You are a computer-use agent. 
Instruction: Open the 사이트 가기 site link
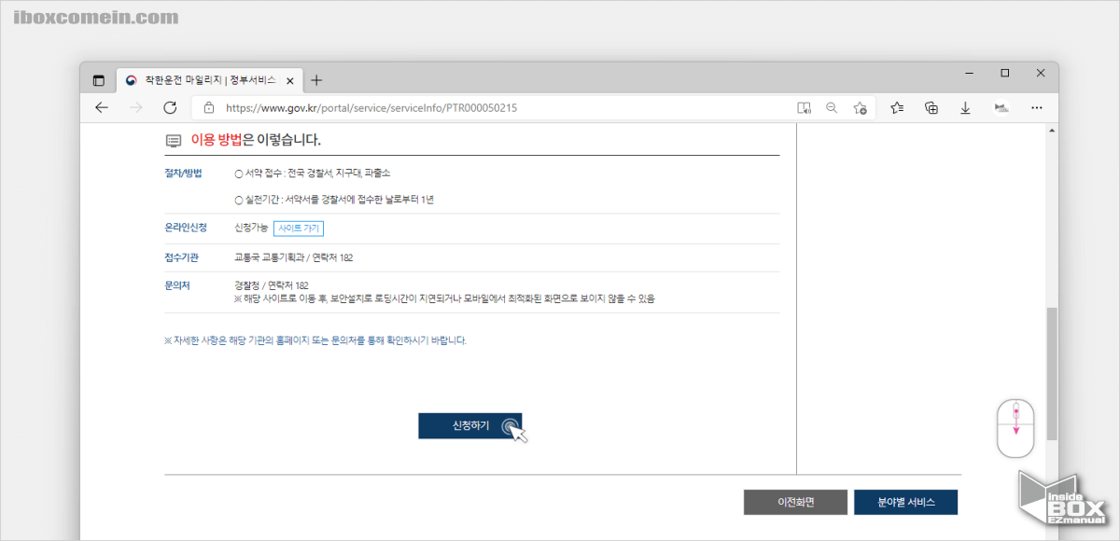tap(299, 228)
